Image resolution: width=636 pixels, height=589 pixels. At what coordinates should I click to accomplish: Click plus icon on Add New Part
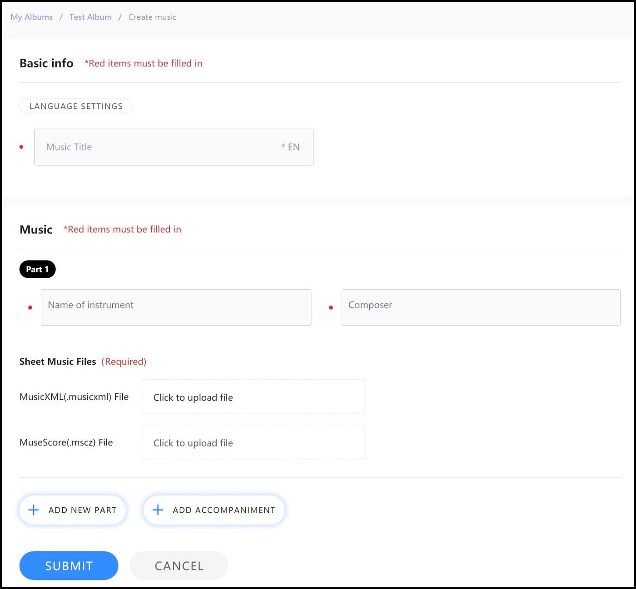[x=34, y=510]
